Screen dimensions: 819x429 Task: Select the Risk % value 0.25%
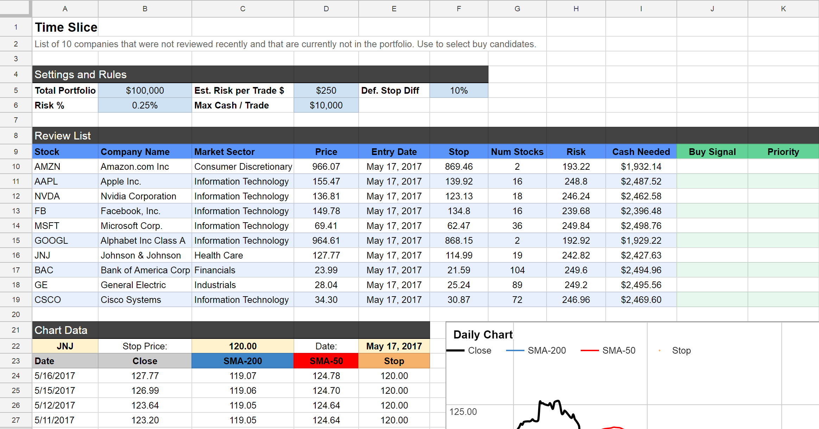pos(145,105)
